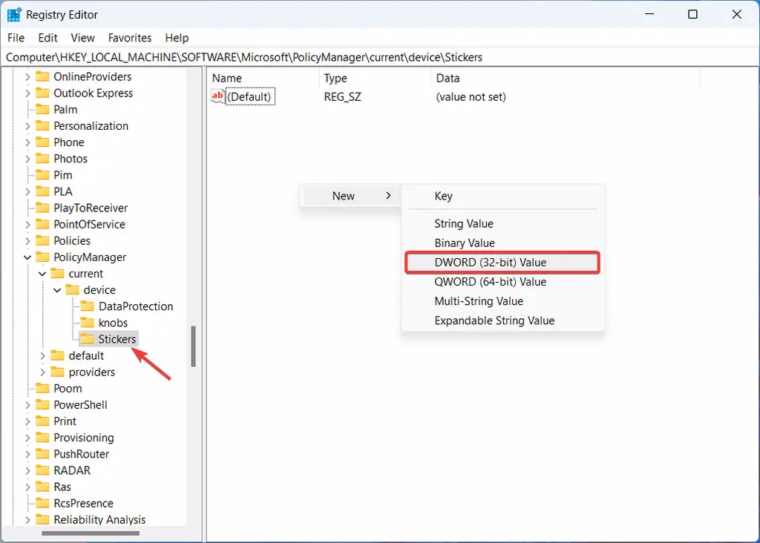Image resolution: width=760 pixels, height=543 pixels.
Task: Choose Binary Value menu entry
Action: (x=502, y=243)
